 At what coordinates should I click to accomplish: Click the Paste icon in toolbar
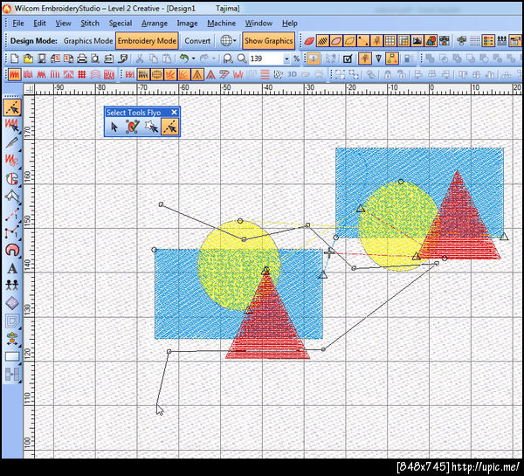167,59
